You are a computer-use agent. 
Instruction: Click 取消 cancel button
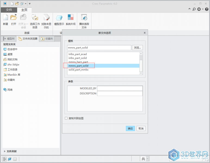click(x=141, y=128)
